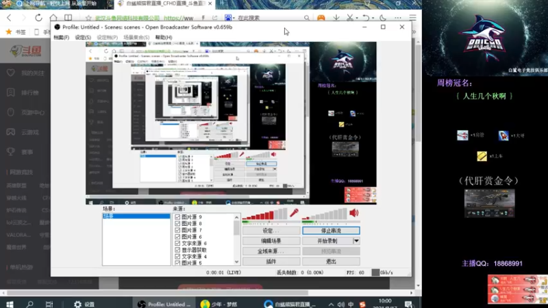The image size is (548, 308).
Task: Uncheck the 图片源 6 source checkbox
Action: tap(177, 237)
